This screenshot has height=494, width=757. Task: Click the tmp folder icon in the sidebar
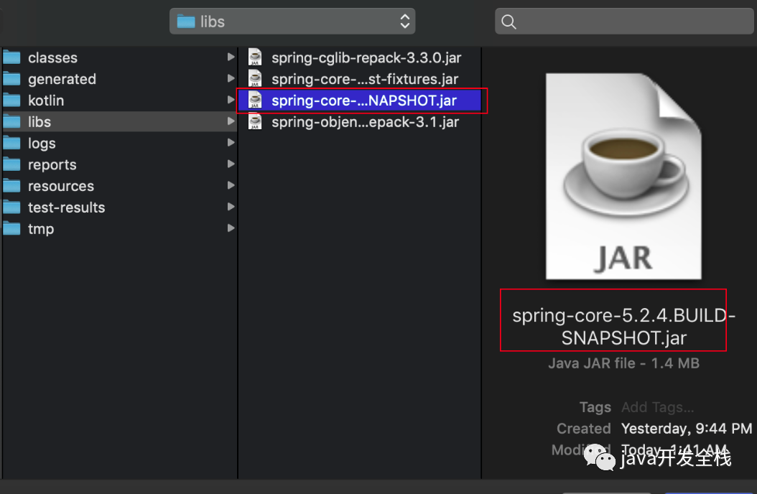pyautogui.click(x=13, y=228)
